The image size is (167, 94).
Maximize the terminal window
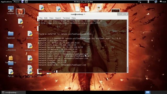[123, 14]
